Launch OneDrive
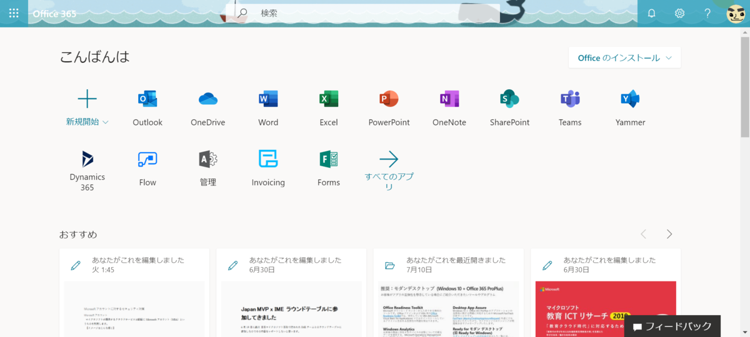 click(x=208, y=108)
